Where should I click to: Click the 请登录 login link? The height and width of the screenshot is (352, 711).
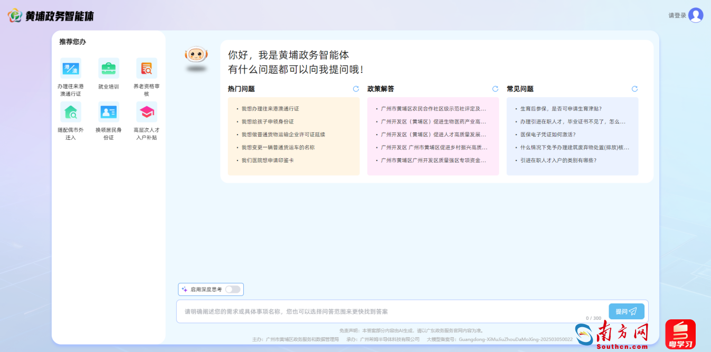[x=677, y=15]
